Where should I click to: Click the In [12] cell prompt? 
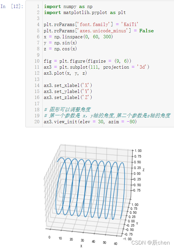12,7
